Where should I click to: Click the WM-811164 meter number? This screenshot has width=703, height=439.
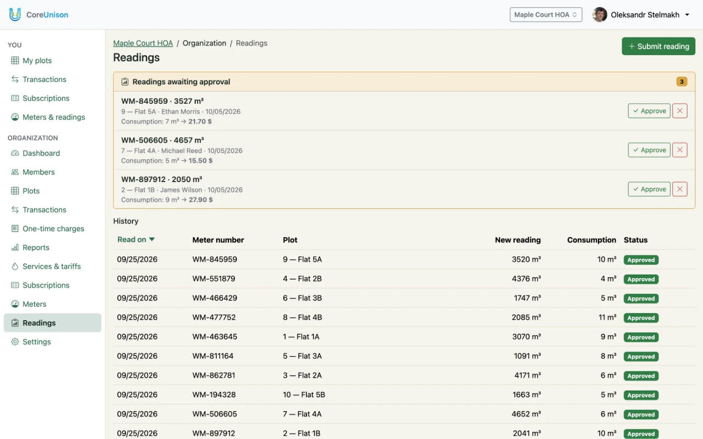pos(213,356)
